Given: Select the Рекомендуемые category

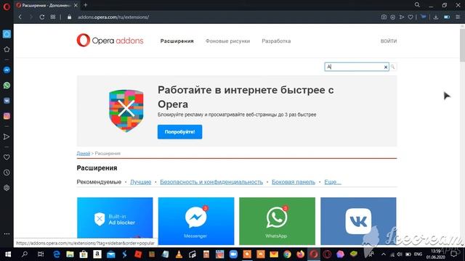Looking at the screenshot, I should click(x=99, y=182).
